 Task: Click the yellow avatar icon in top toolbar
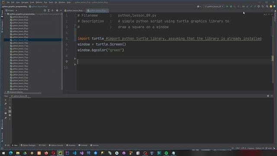point(271,6)
